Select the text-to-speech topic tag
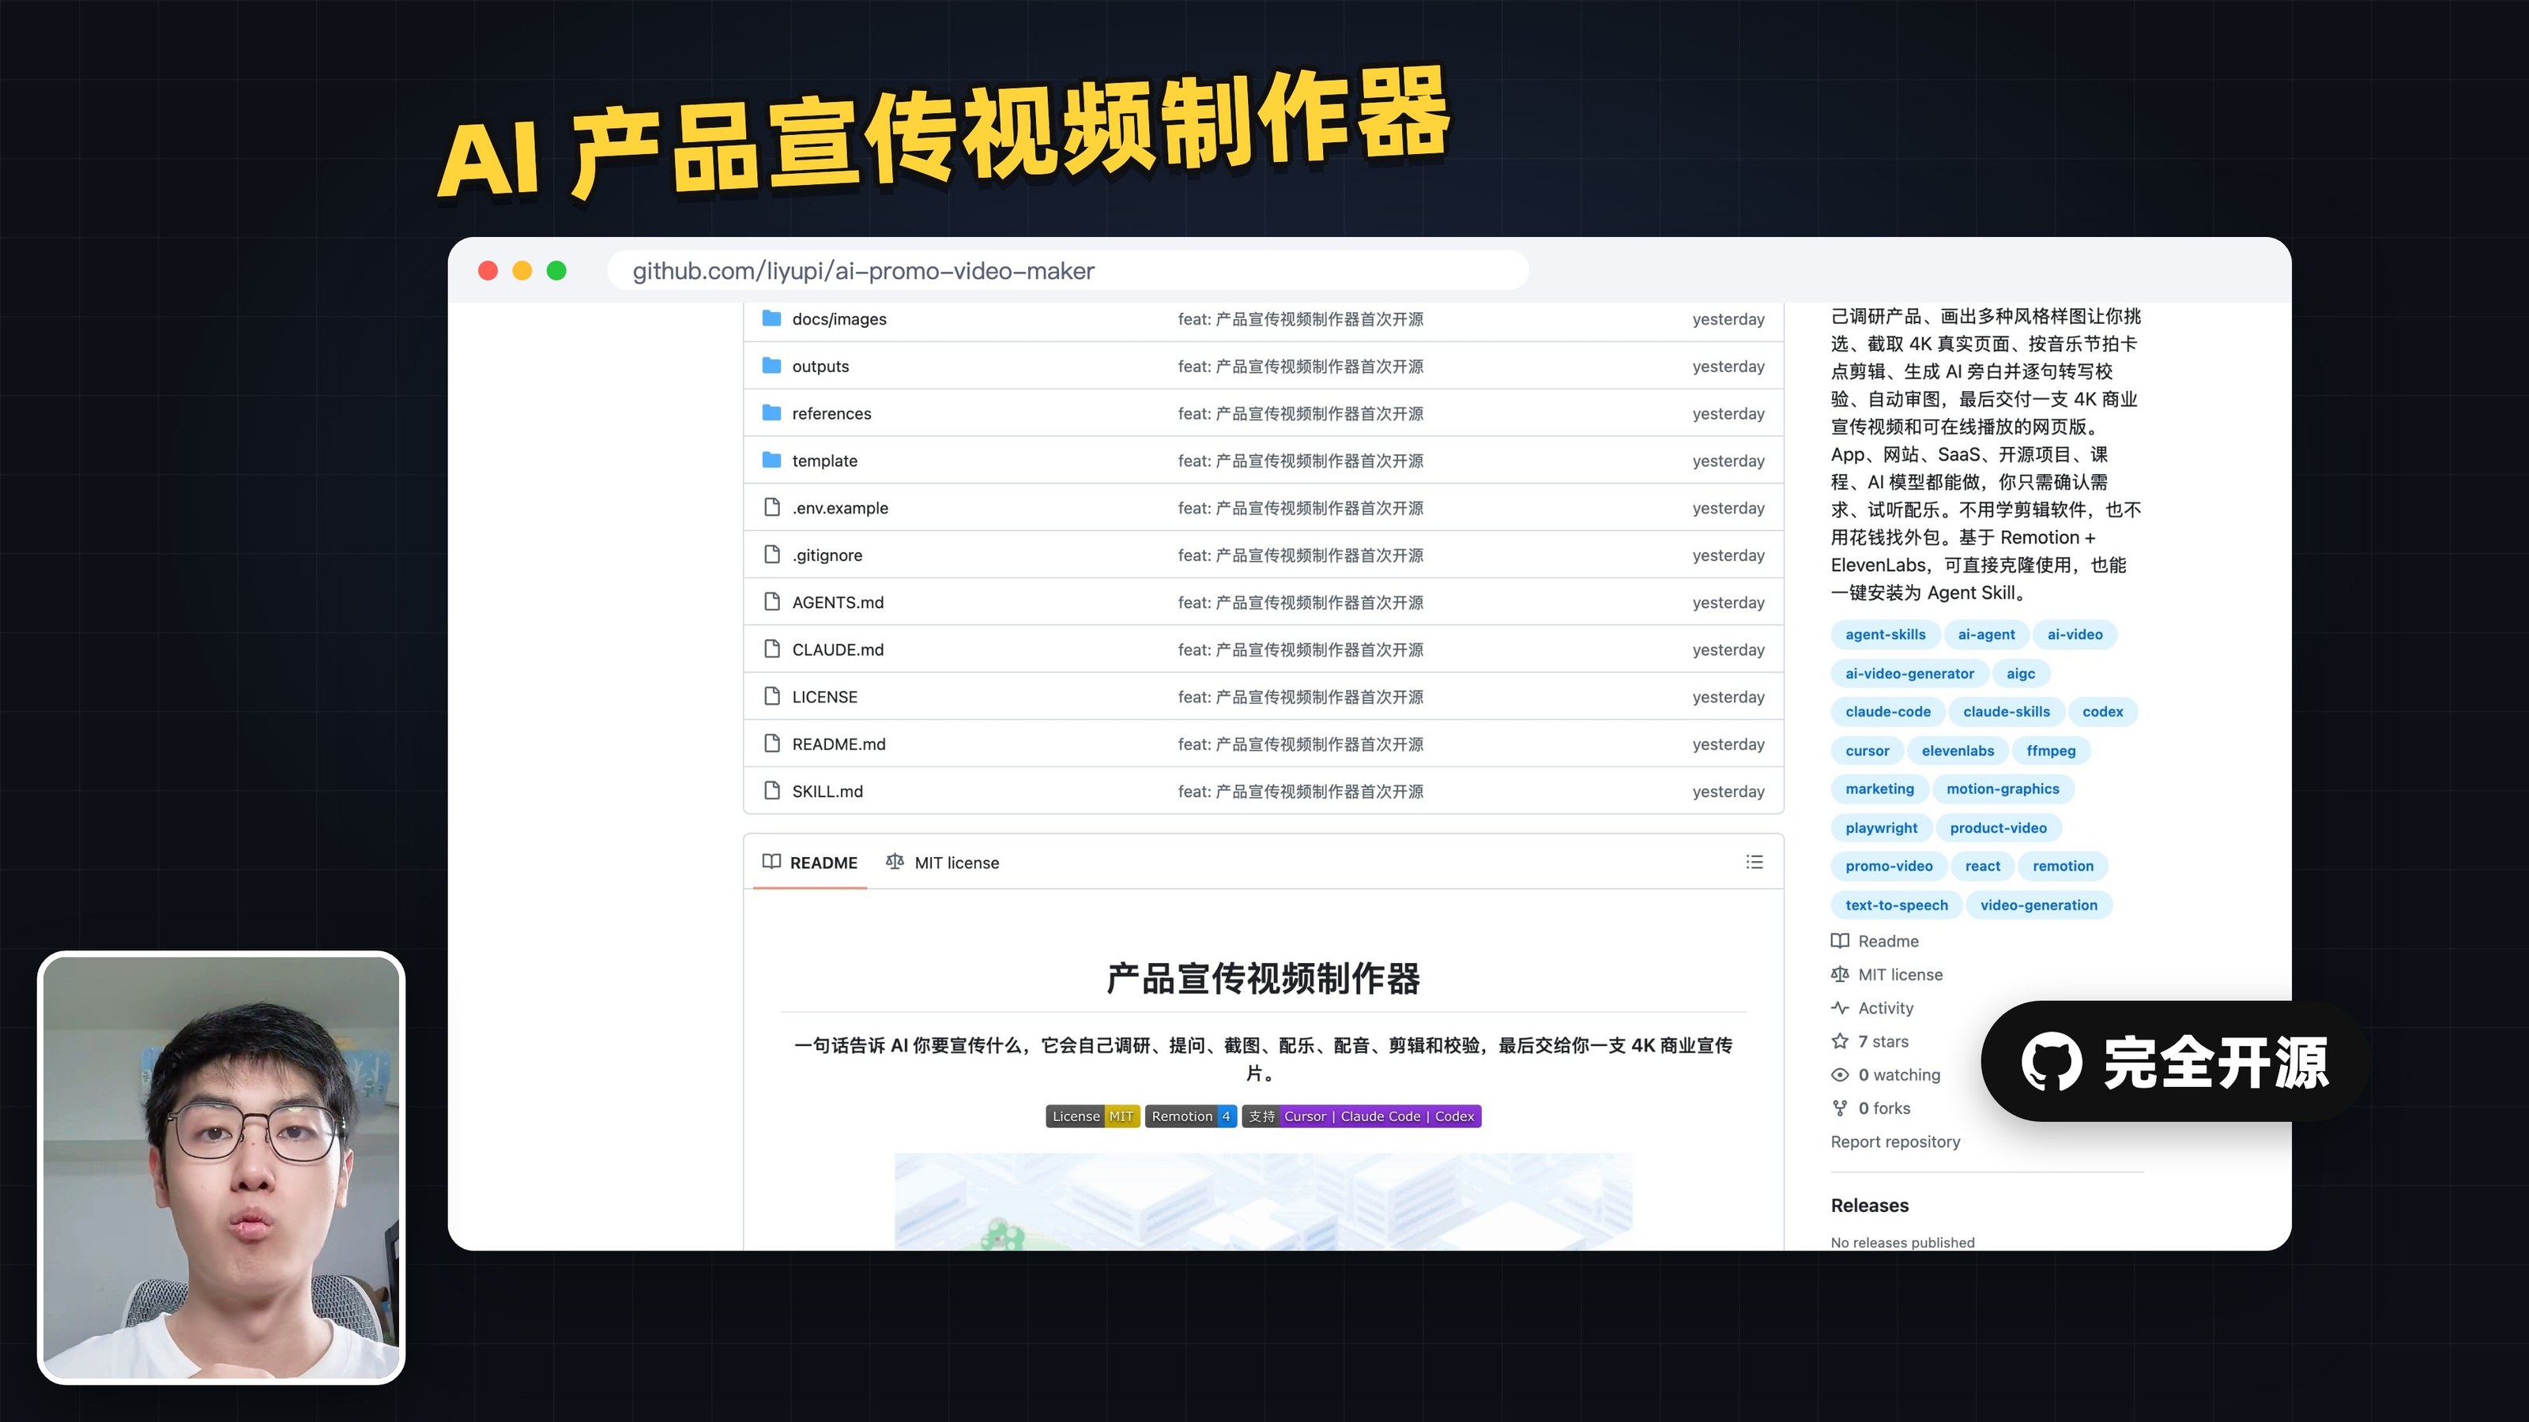This screenshot has height=1422, width=2529. (x=1896, y=905)
